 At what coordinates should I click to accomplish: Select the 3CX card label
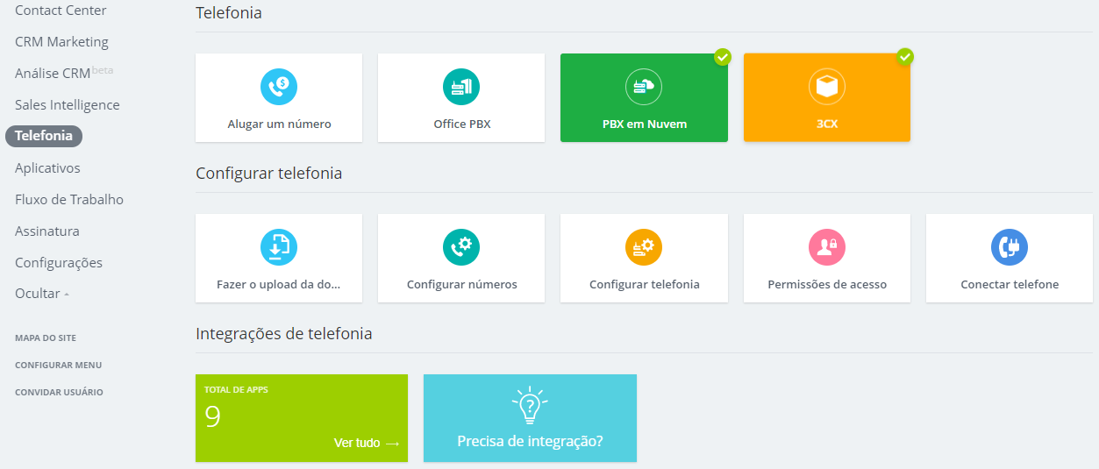click(827, 124)
